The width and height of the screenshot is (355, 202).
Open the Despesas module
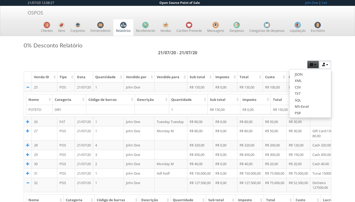click(236, 27)
